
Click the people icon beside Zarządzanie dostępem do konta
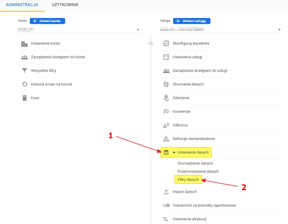point(24,57)
